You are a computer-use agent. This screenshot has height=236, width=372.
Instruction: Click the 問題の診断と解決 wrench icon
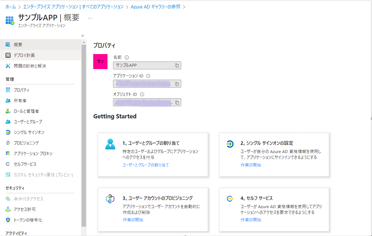click(x=8, y=66)
